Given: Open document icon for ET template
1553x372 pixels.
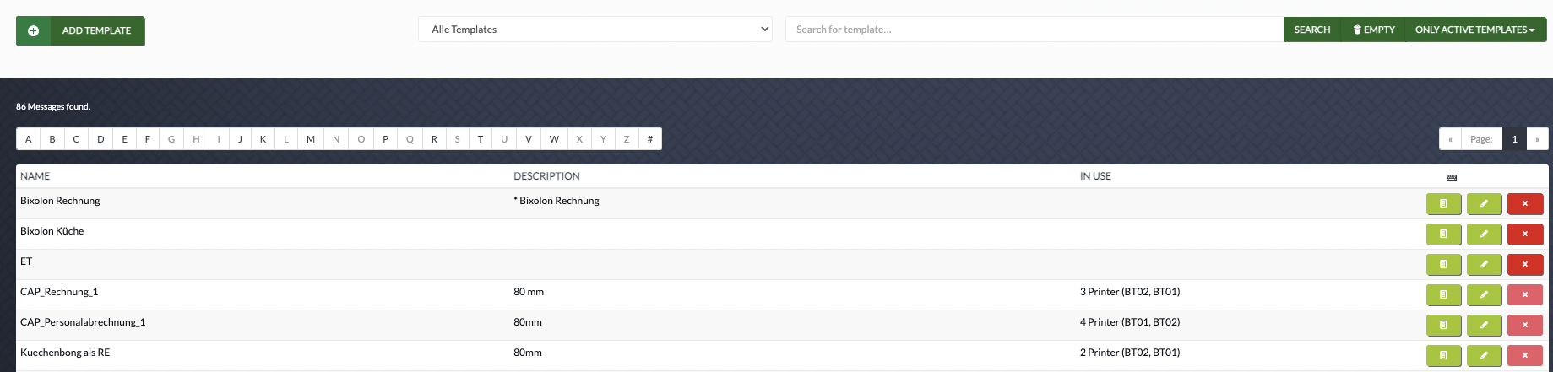Looking at the screenshot, I should click(1443, 265).
